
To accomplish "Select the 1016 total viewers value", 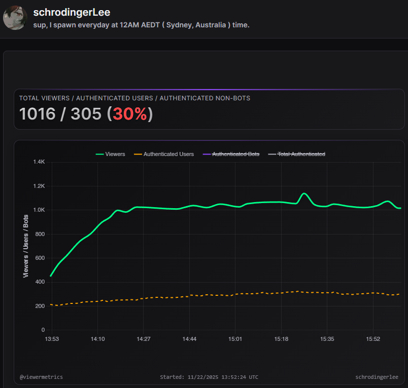I will coord(38,114).
